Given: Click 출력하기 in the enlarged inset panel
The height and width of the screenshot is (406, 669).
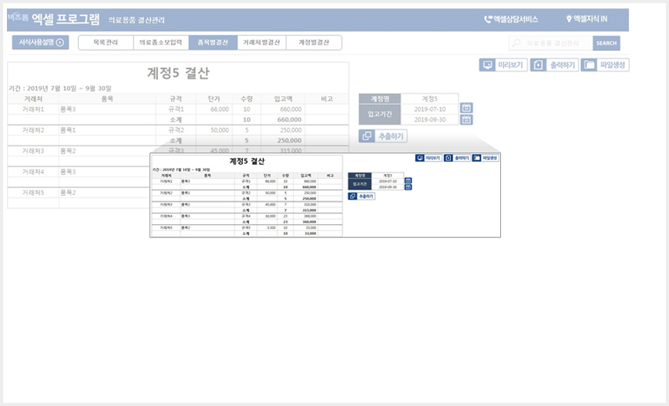Looking at the screenshot, I should [x=457, y=158].
